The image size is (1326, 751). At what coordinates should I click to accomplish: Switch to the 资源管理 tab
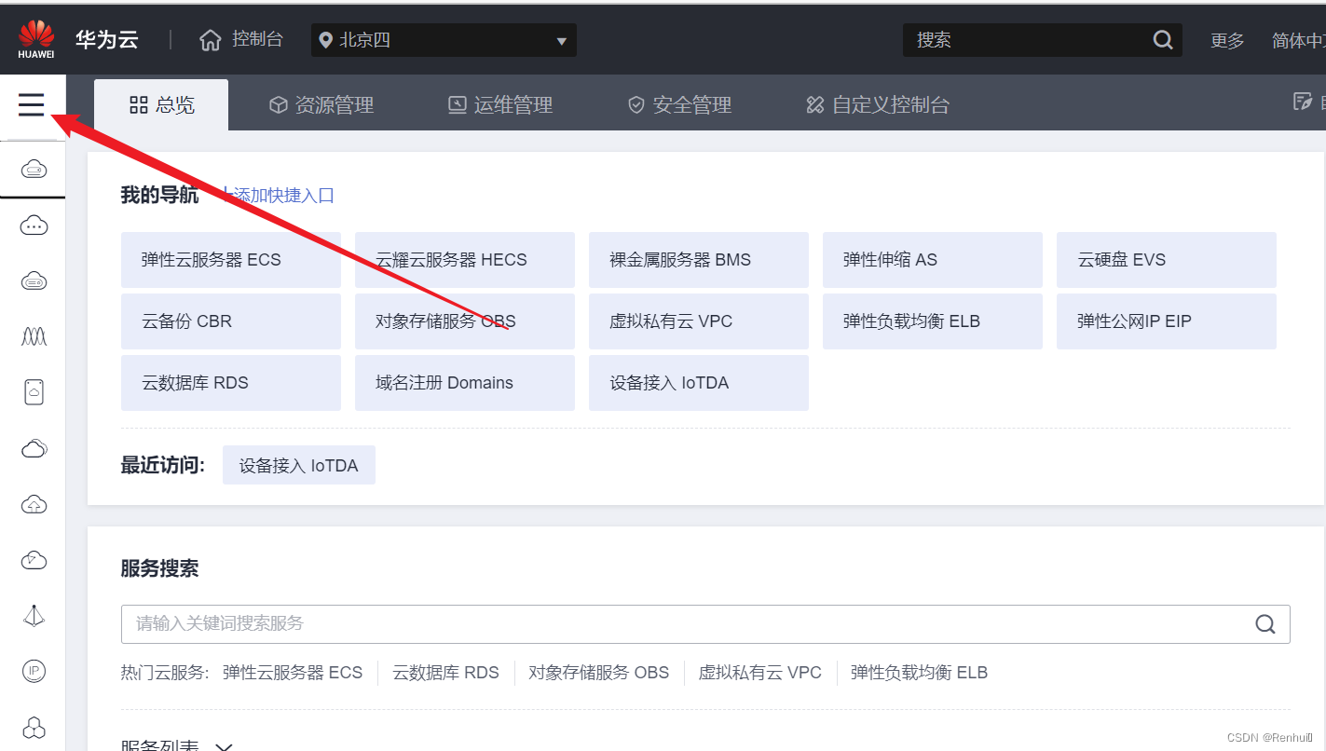321,105
